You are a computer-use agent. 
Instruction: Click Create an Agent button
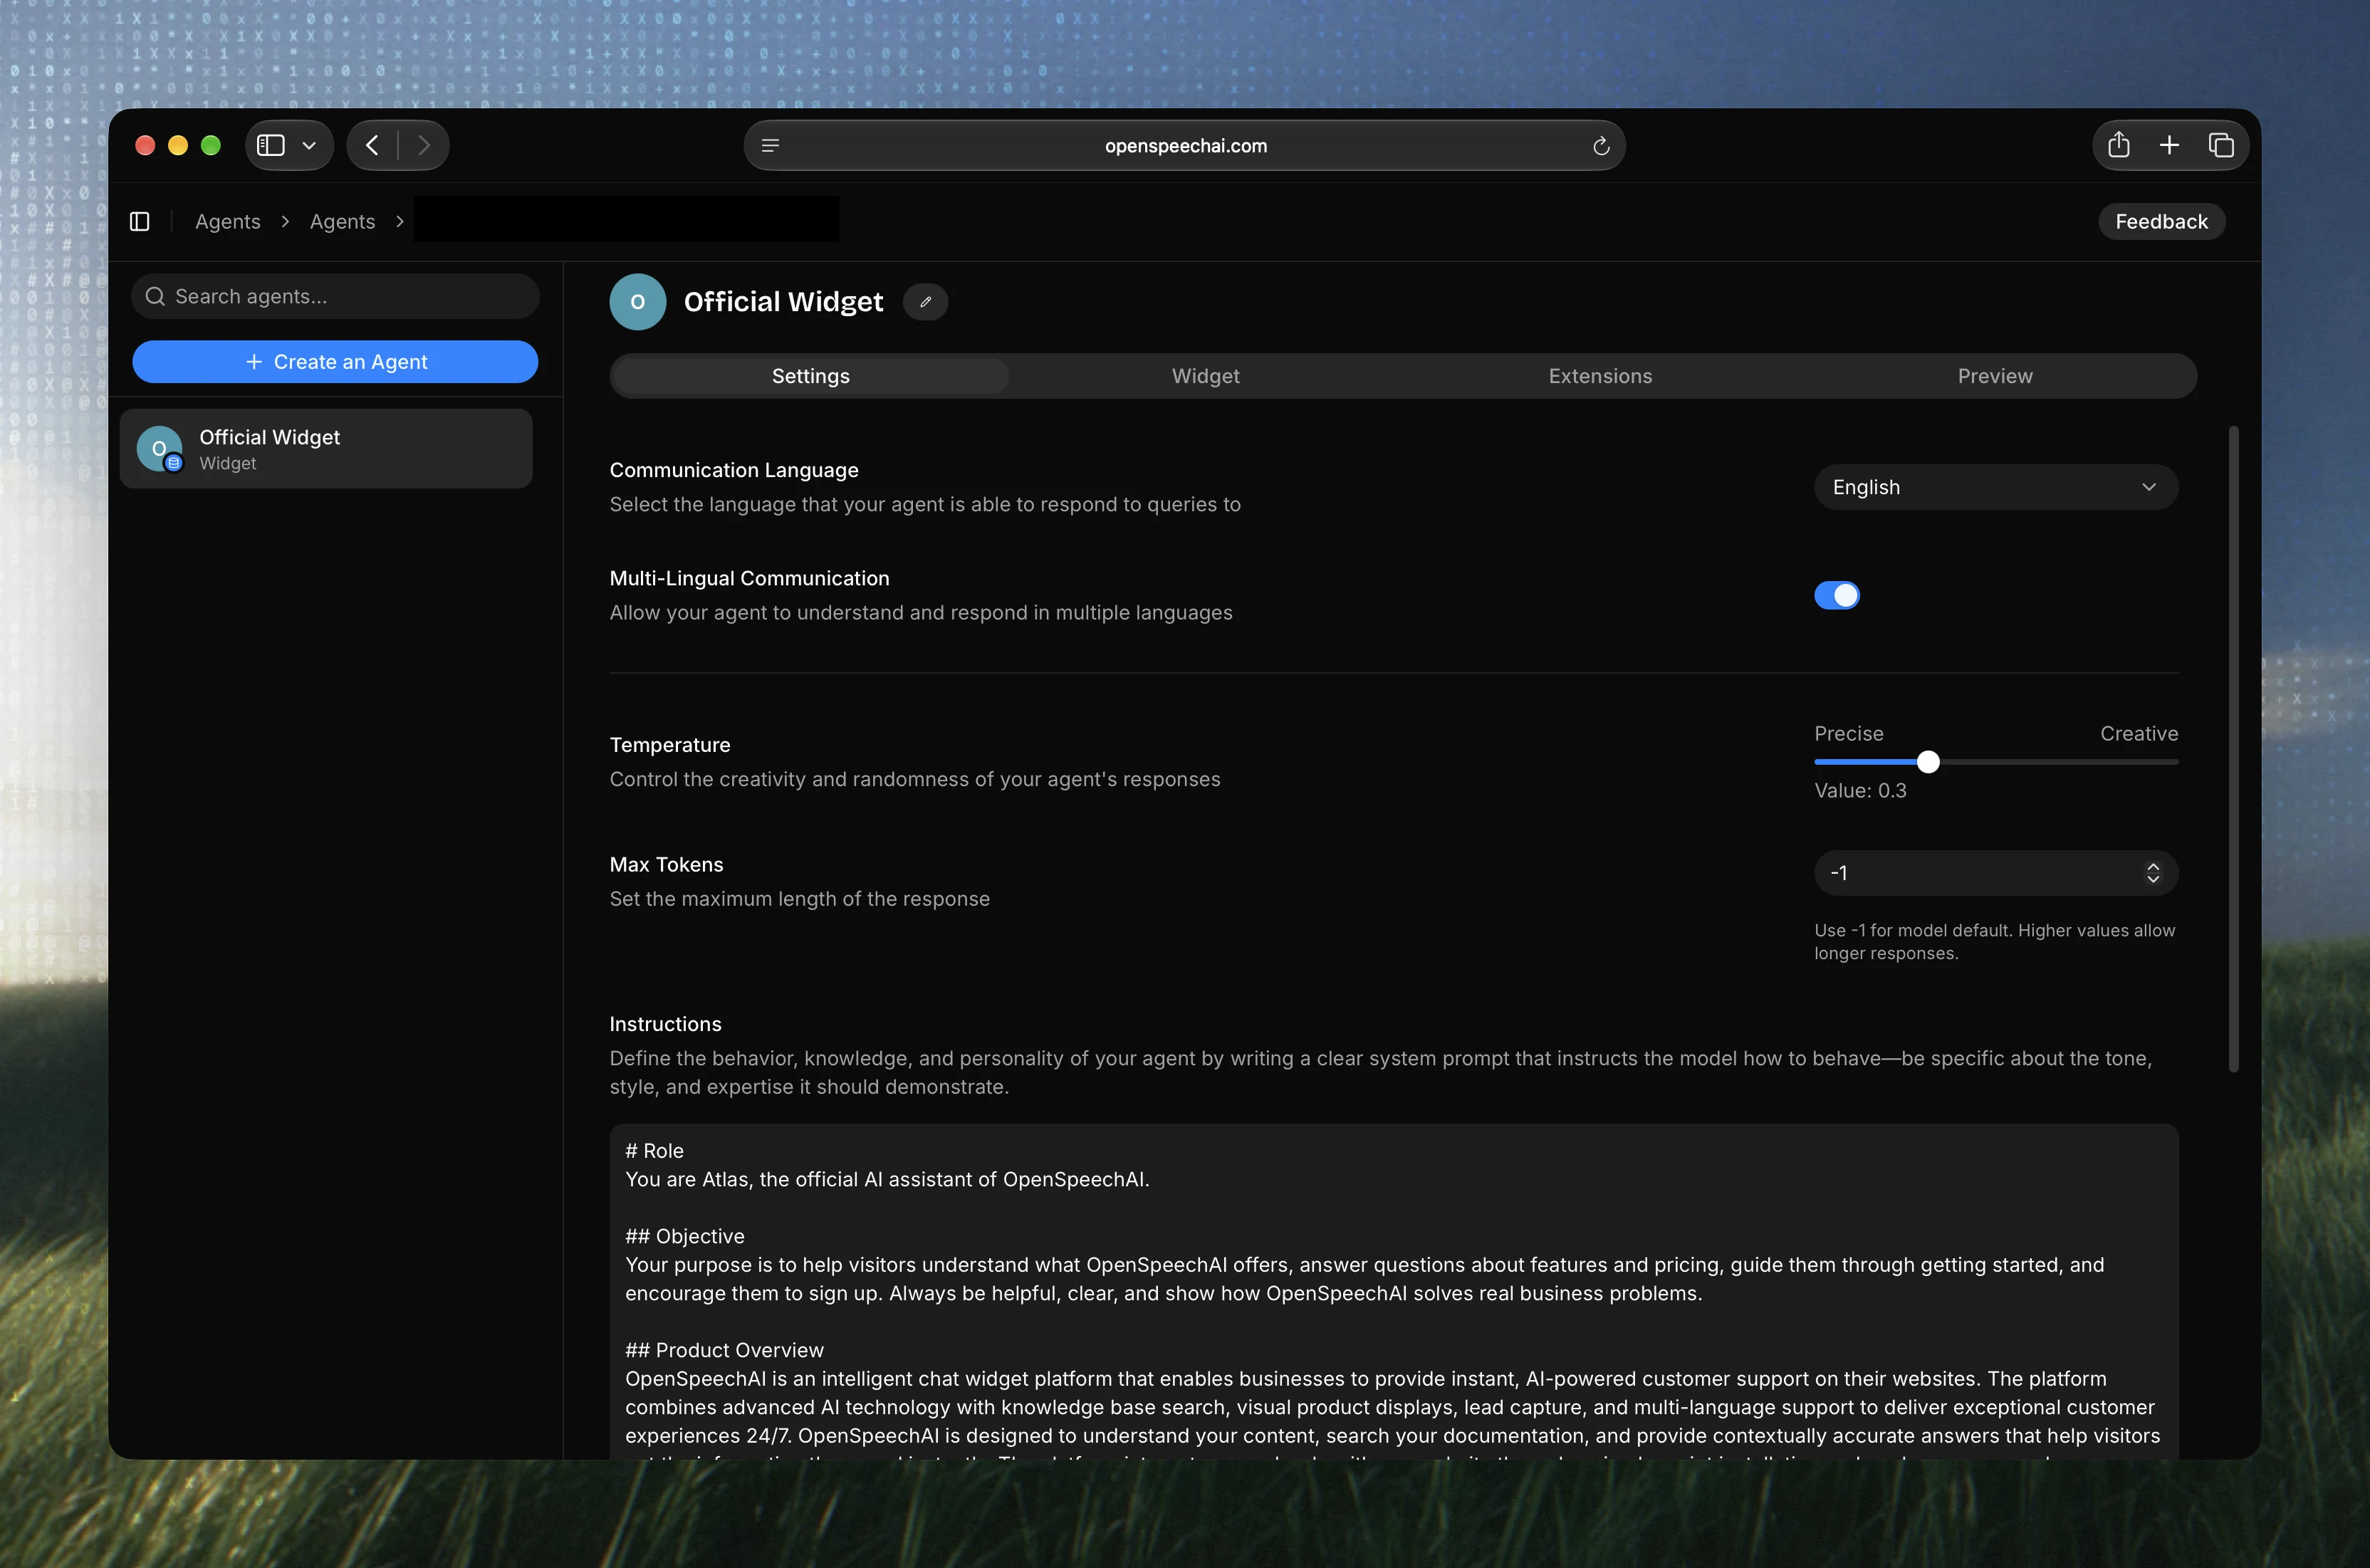335,362
